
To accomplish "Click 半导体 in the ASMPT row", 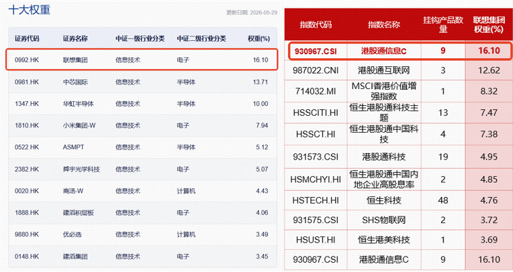I will 186,147.
